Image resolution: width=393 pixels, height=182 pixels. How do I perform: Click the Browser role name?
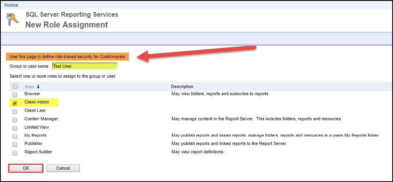(32, 94)
